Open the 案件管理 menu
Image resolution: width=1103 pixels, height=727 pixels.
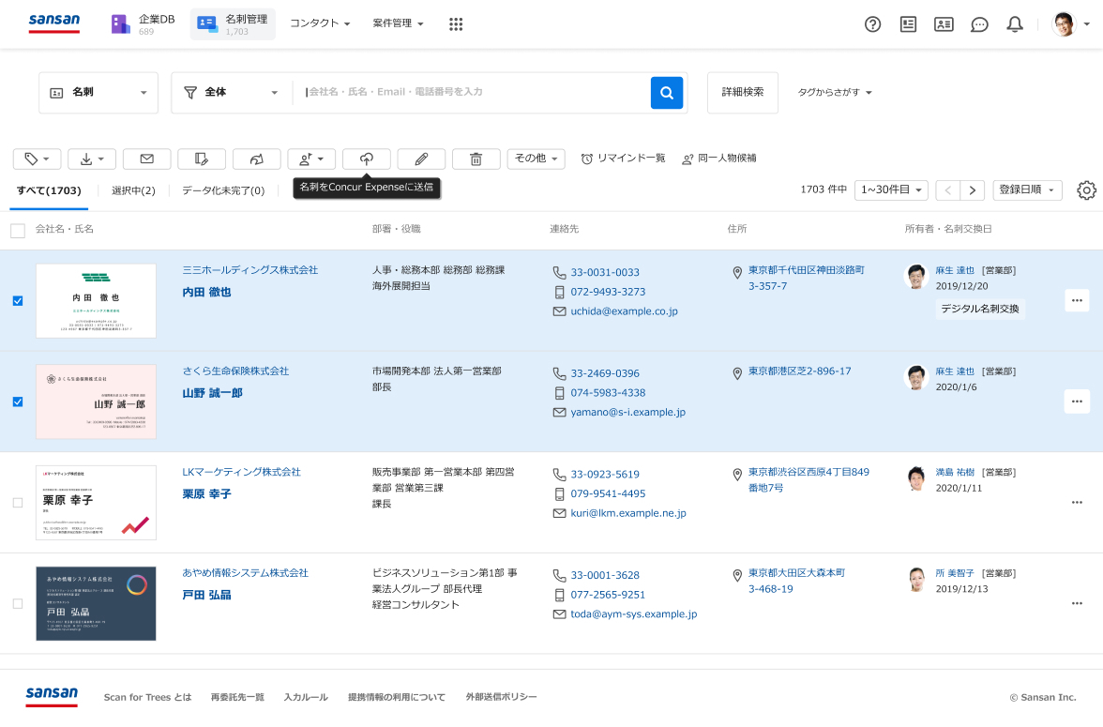pos(398,23)
